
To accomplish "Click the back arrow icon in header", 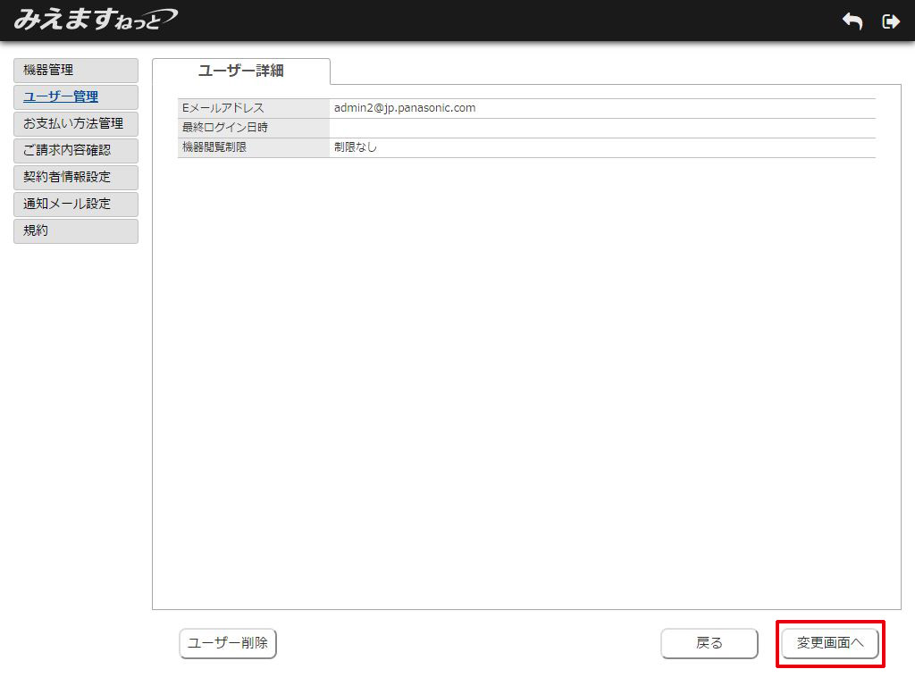I will pyautogui.click(x=852, y=21).
